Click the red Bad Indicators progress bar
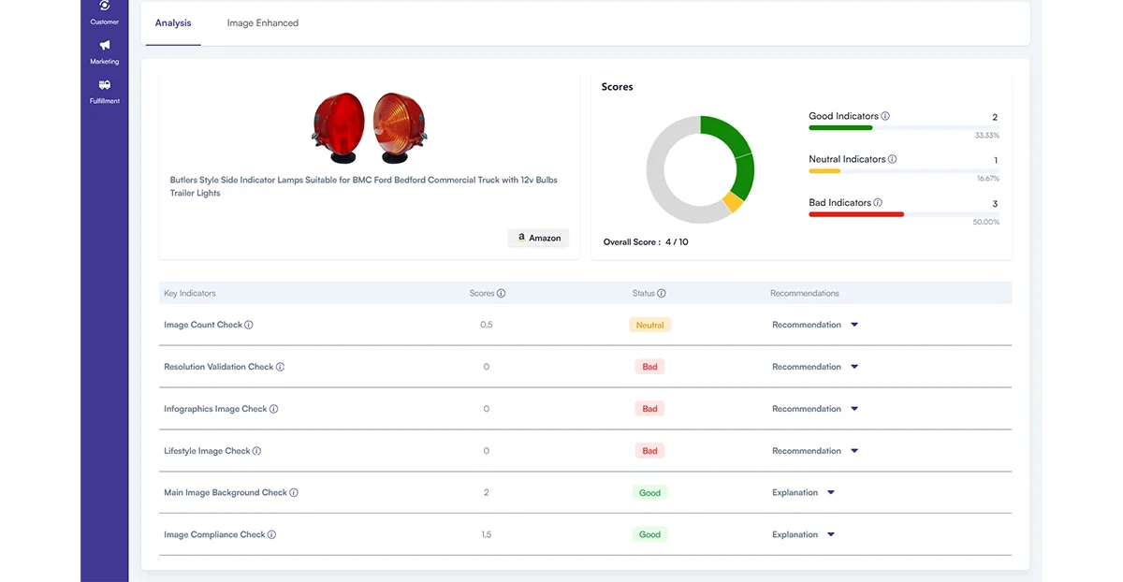1123x582 pixels. (856, 214)
